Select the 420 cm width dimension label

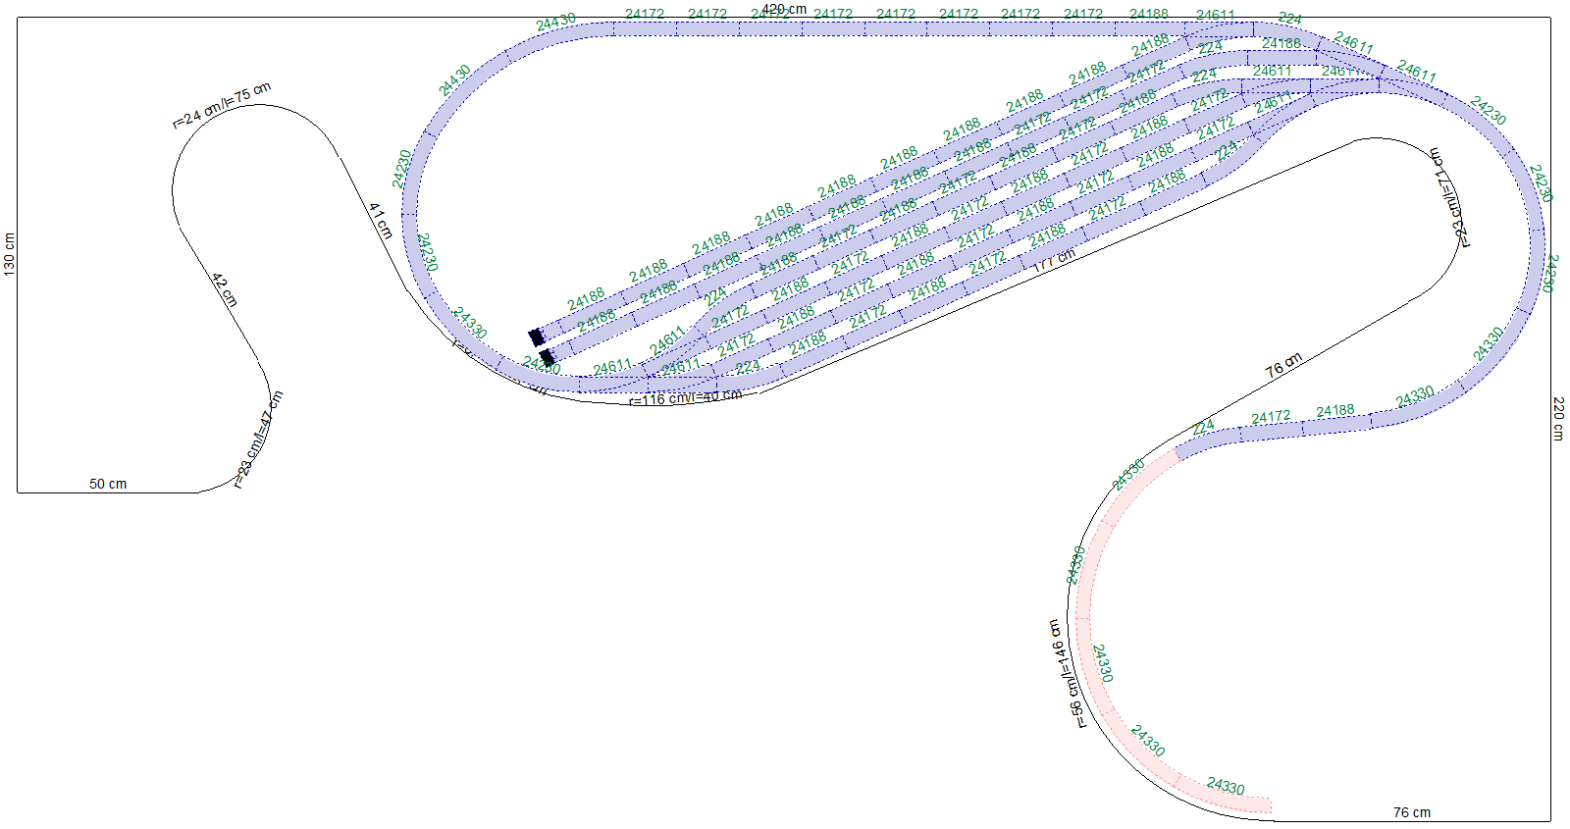coord(784,9)
